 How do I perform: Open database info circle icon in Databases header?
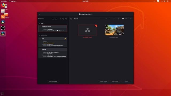click(63, 19)
